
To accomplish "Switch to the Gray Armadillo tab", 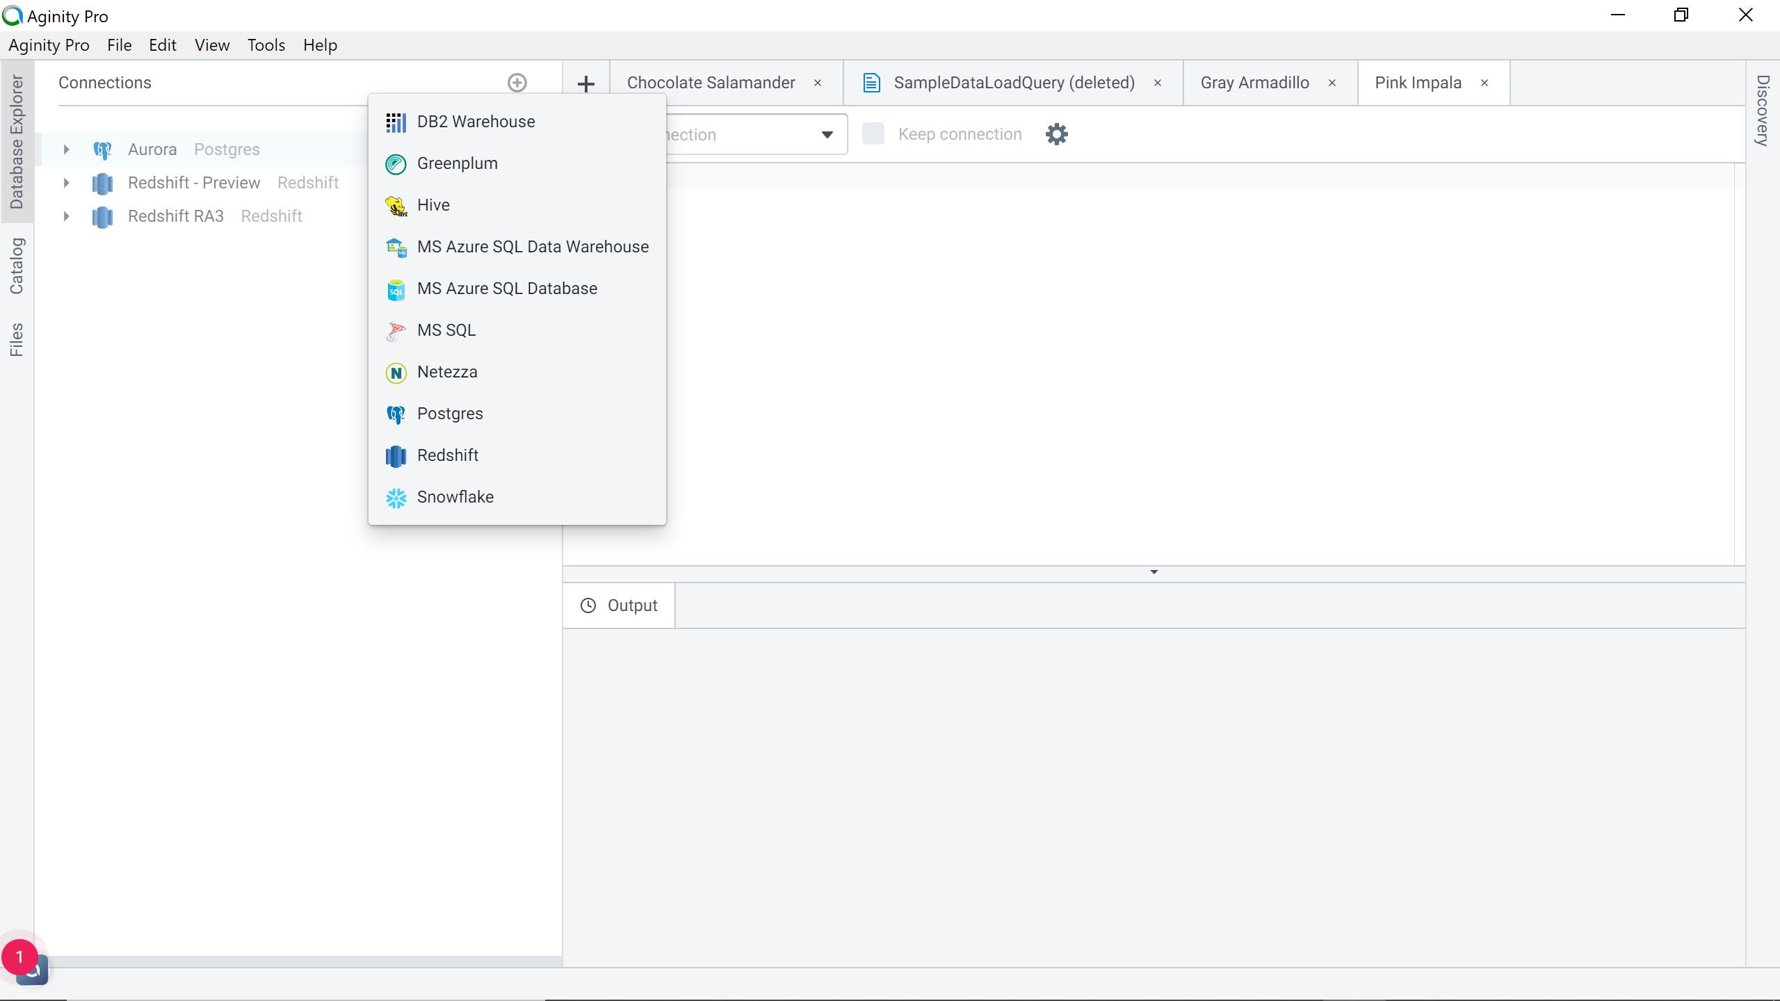I will 1254,83.
